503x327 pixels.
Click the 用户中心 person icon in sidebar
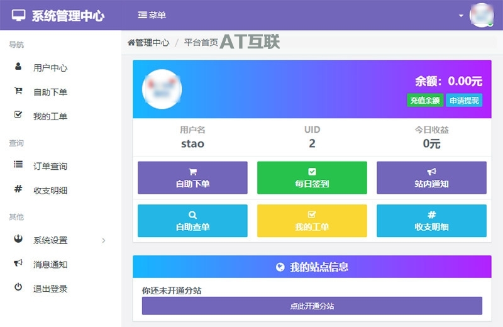pyautogui.click(x=18, y=67)
